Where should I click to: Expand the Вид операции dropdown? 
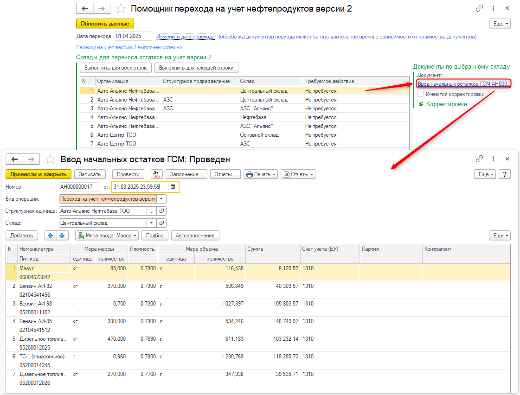coord(161,199)
